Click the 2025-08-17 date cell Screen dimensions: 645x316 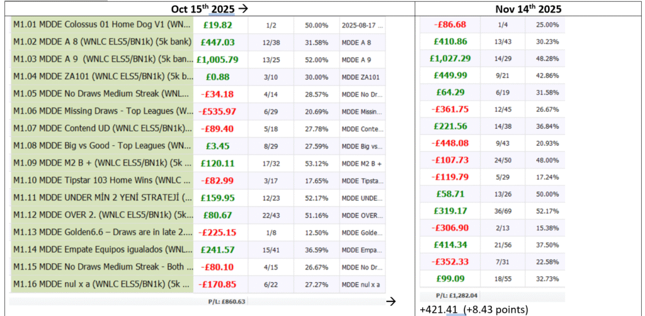361,25
